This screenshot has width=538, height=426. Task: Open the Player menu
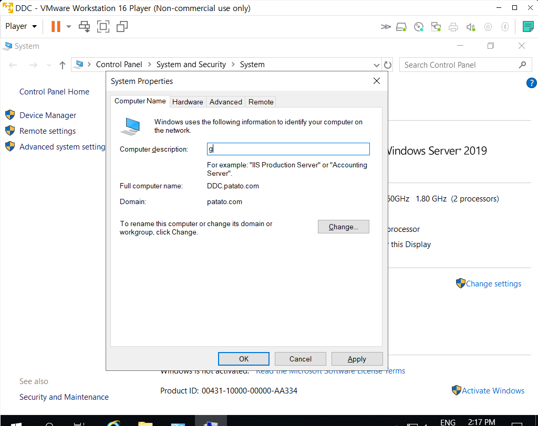point(21,26)
